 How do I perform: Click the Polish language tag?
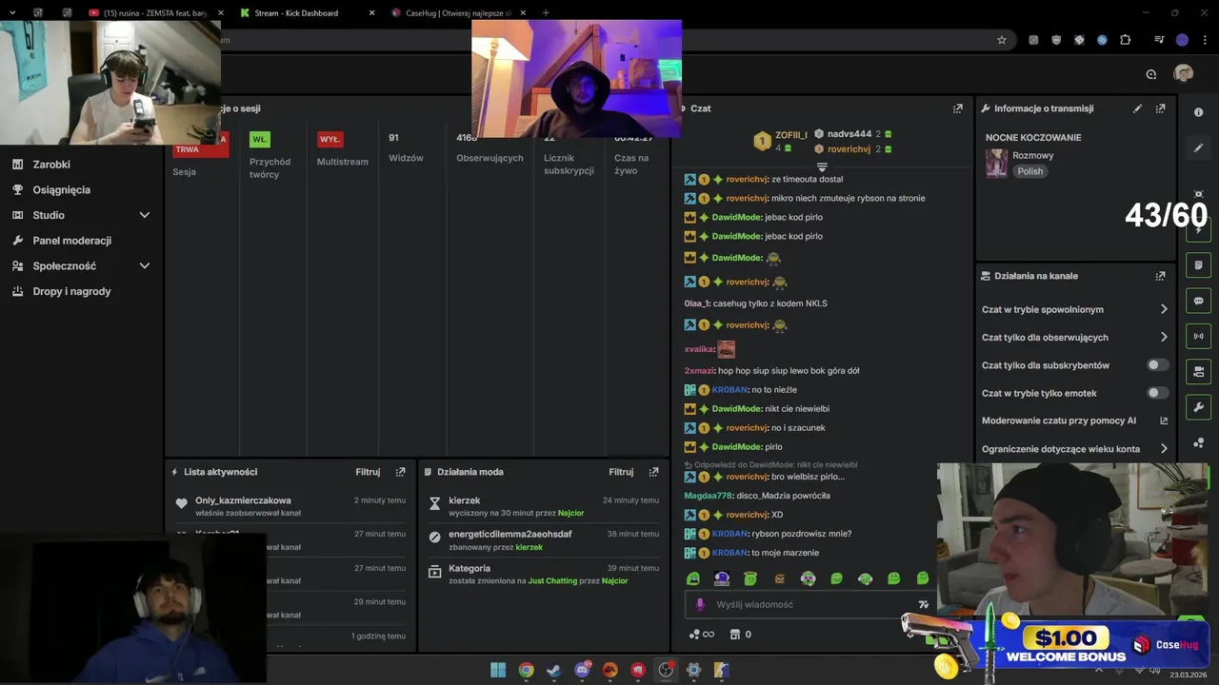pyautogui.click(x=1030, y=171)
